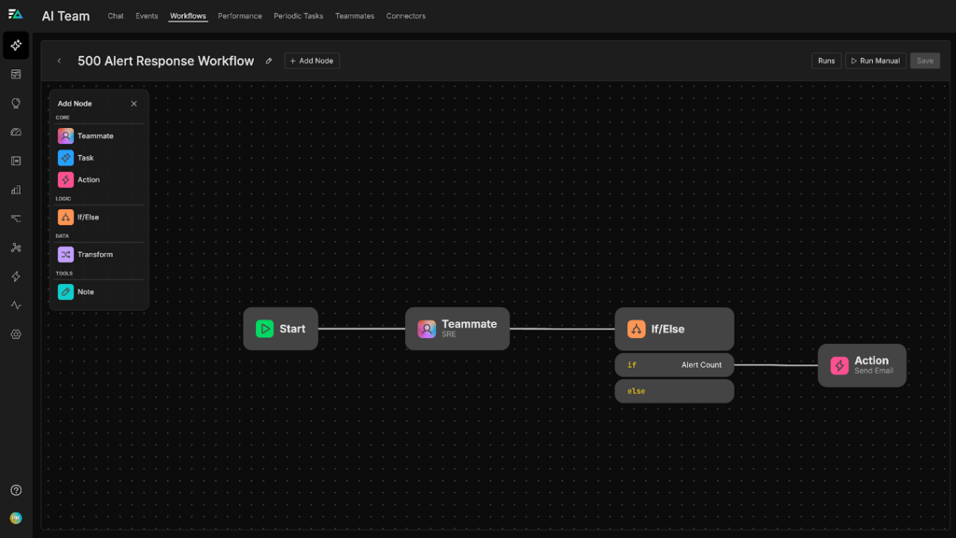The width and height of the screenshot is (956, 538).
Task: Close the Add Node panel
Action: (x=134, y=104)
